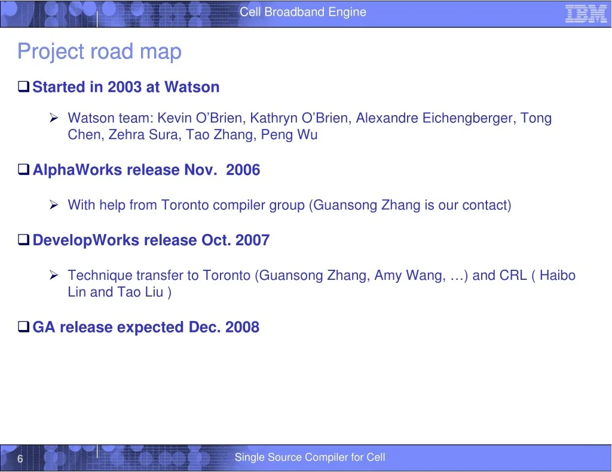
Task: Click the checkbox bullet before 'Started in 2003'
Action: click(23, 86)
